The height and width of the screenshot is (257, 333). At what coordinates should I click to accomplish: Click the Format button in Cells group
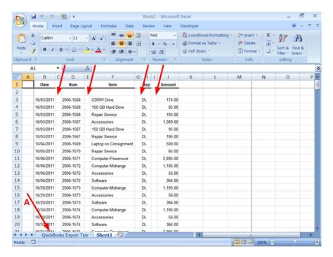[249, 51]
